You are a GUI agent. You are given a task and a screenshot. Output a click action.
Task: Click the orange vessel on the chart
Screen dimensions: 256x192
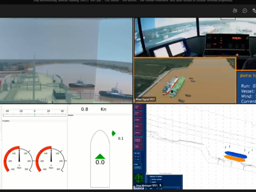click(234, 158)
